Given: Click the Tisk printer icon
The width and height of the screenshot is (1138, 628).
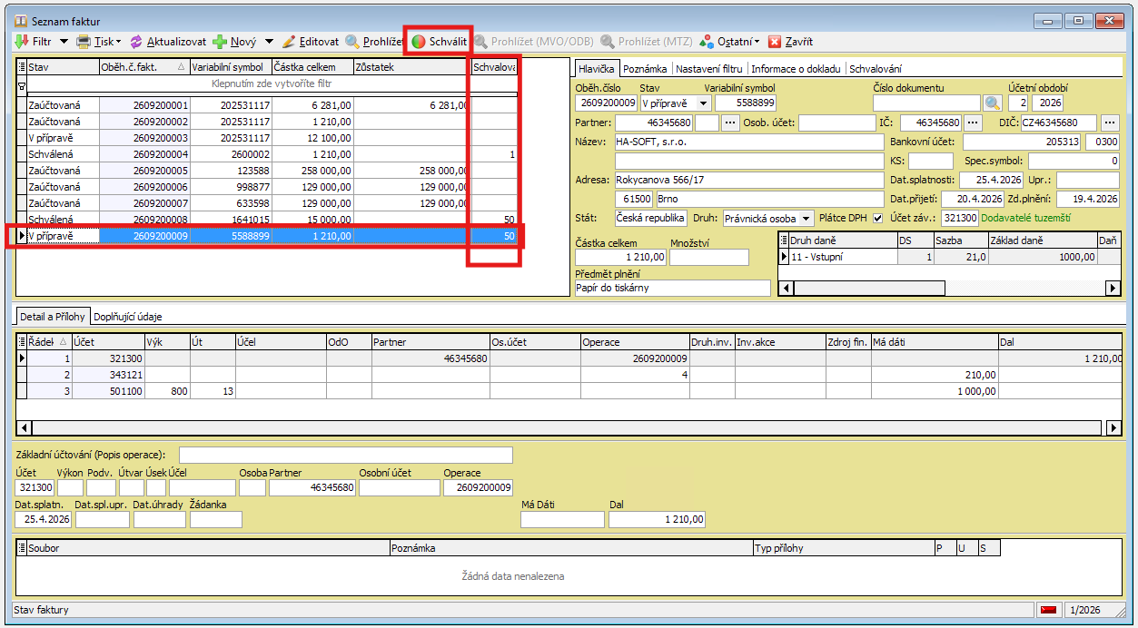Looking at the screenshot, I should tap(84, 42).
